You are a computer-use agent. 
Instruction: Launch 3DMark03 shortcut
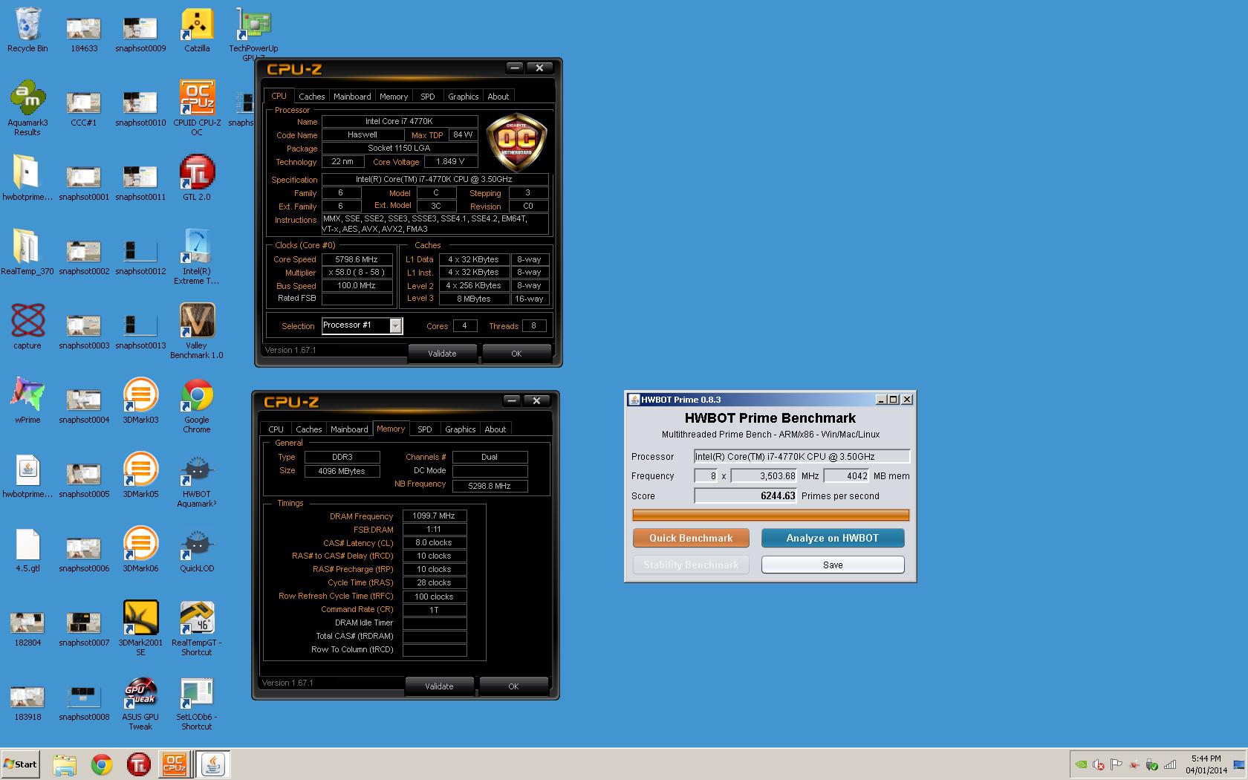click(x=140, y=401)
